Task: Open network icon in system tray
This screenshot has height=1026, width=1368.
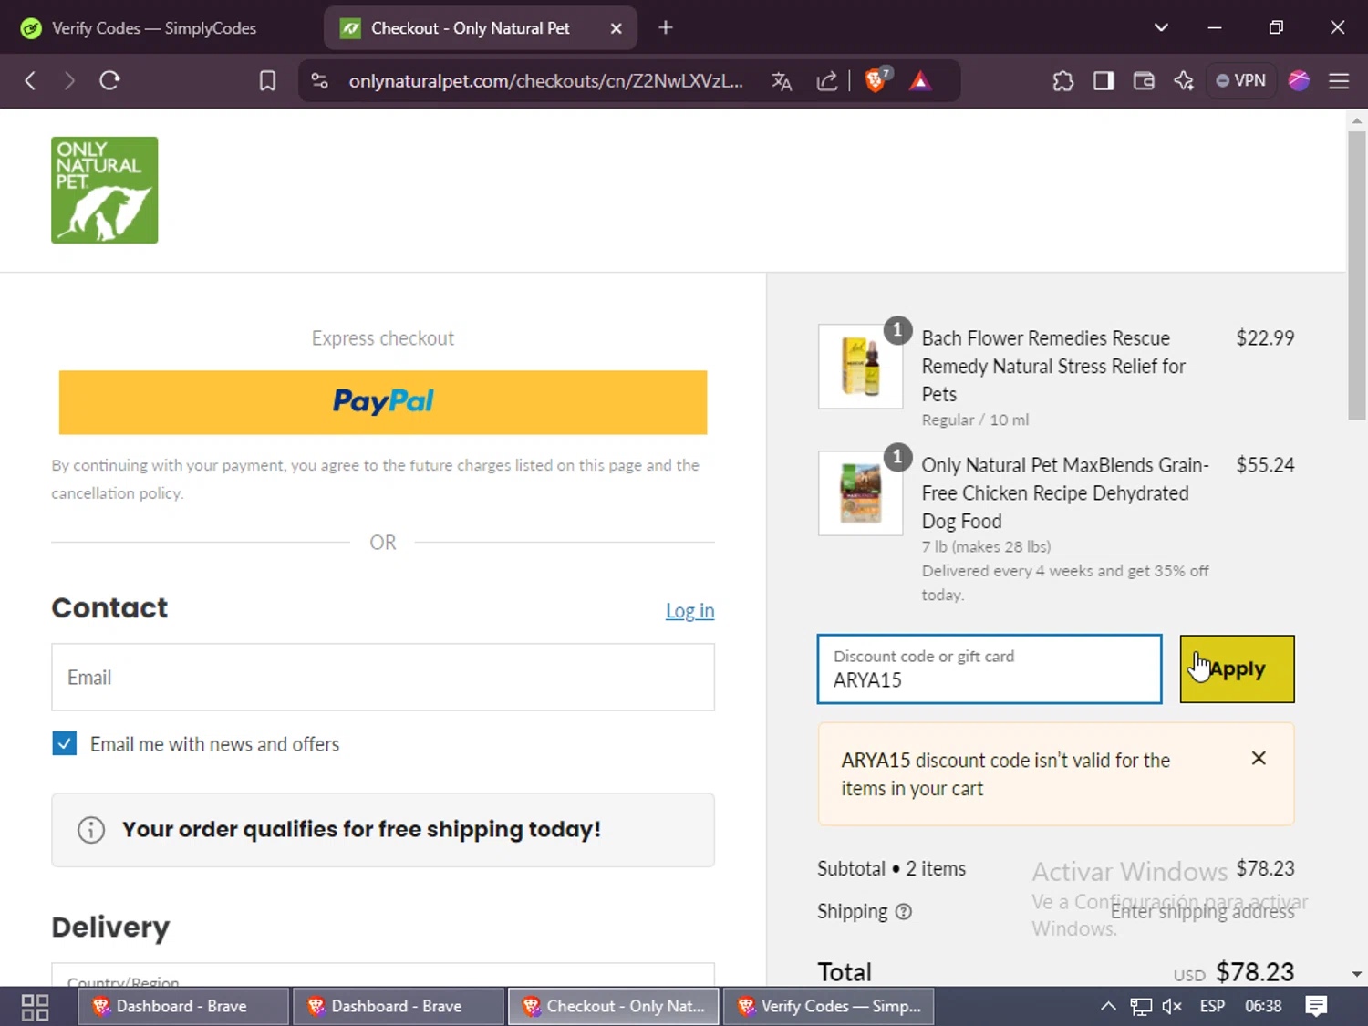Action: click(1141, 1007)
